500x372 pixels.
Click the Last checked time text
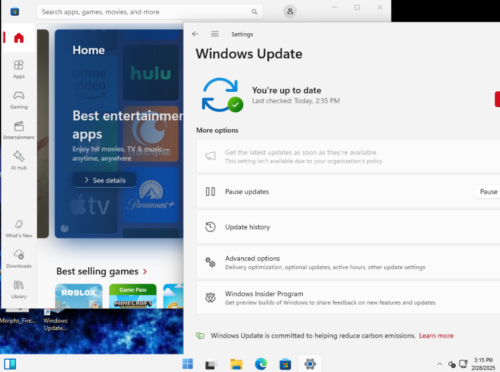pos(296,101)
